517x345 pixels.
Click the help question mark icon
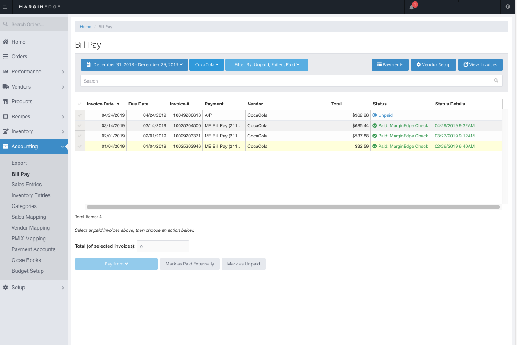pyautogui.click(x=507, y=7)
